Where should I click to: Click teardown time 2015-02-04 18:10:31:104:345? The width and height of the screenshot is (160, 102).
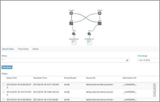[x=46, y=84]
